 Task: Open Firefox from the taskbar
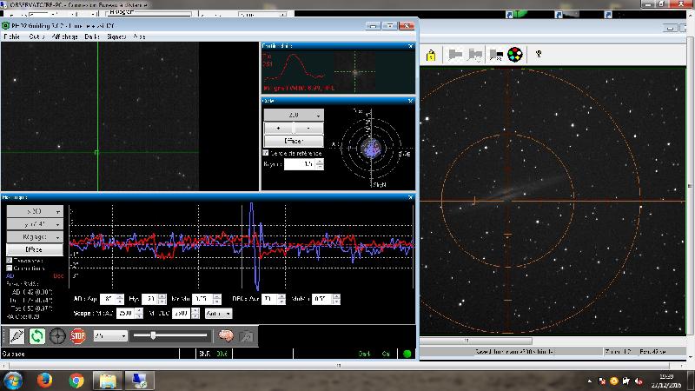pyautogui.click(x=43, y=380)
